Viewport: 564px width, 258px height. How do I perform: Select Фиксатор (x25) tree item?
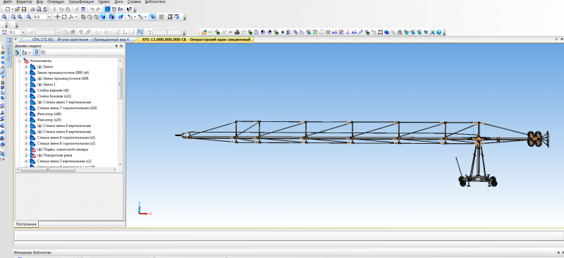pyautogui.click(x=49, y=120)
